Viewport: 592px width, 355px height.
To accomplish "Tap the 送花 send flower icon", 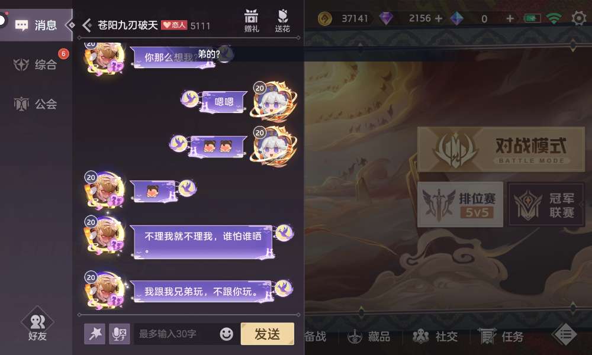I will tap(282, 21).
